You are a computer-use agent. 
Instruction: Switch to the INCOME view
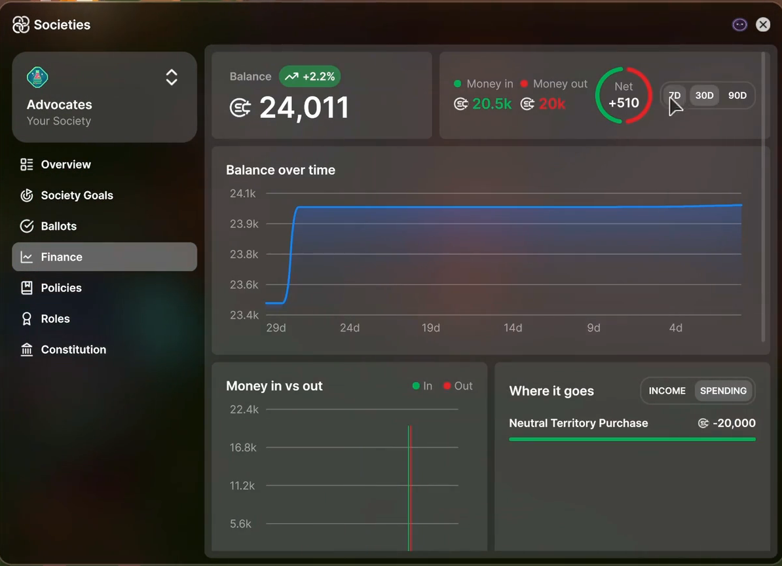pos(667,391)
